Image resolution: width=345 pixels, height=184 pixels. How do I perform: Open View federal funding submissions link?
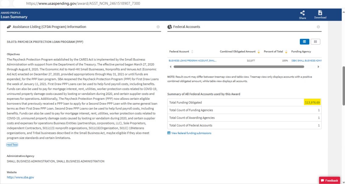coord(189,133)
